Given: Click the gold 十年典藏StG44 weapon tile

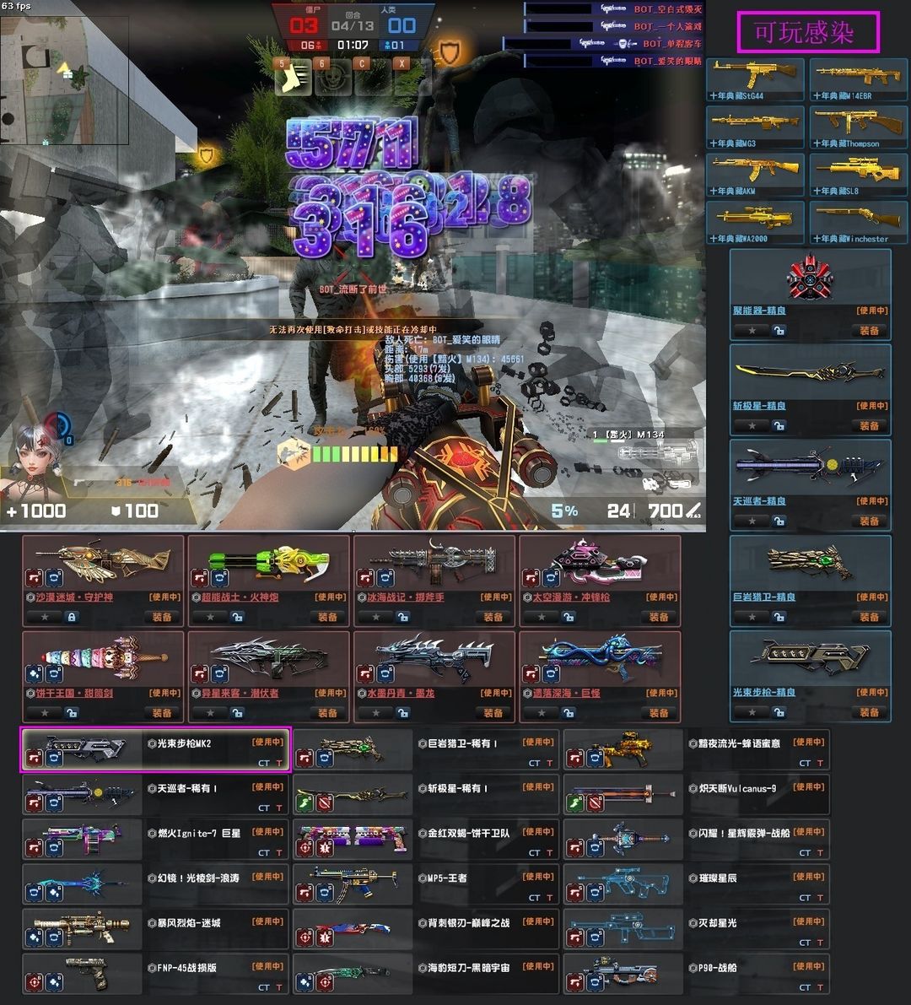Looking at the screenshot, I should click(x=755, y=79).
